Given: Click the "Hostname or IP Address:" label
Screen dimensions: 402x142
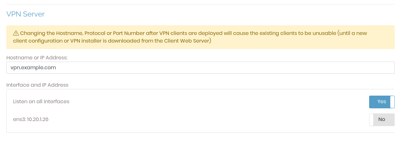Looking at the screenshot, I should [37, 57].
